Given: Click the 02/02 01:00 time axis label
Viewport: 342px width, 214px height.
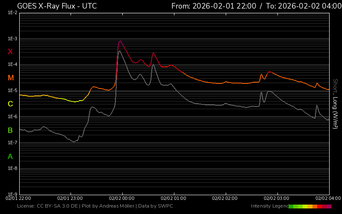Looking at the screenshot, I should point(174,199).
